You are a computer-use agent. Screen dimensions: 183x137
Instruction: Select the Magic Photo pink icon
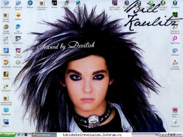click(175, 40)
